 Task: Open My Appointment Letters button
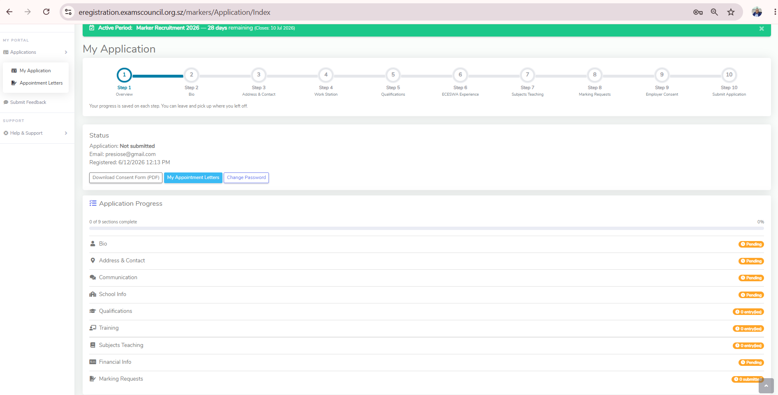193,178
